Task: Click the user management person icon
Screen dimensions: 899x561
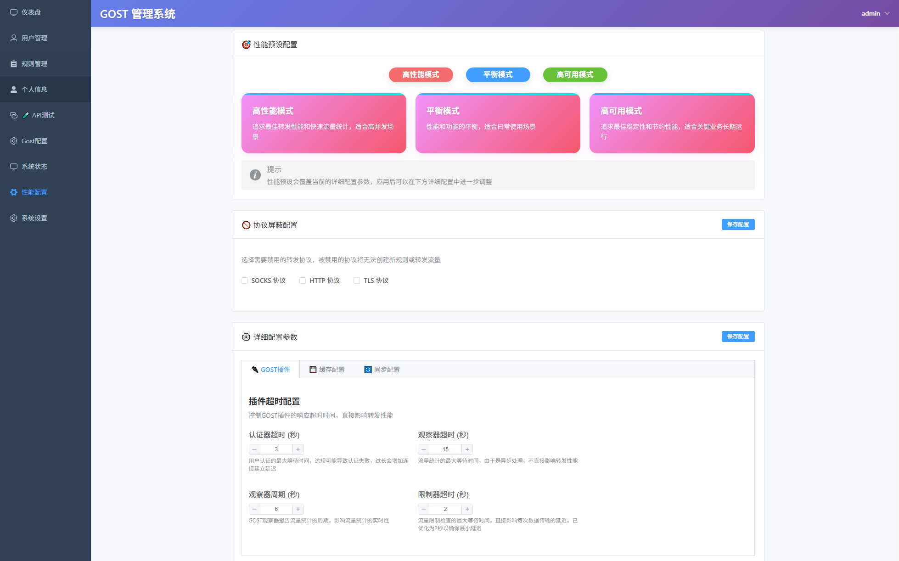Action: pos(14,38)
